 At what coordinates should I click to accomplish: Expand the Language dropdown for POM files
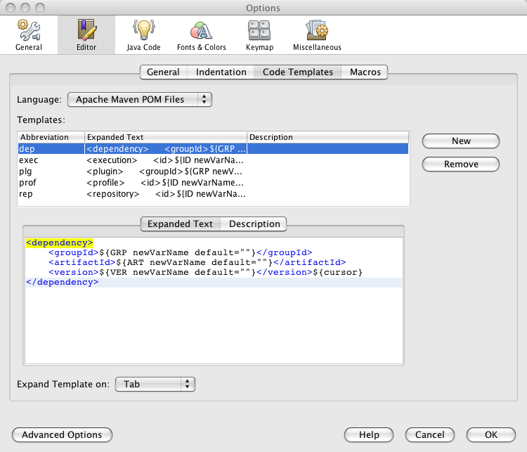(140, 99)
